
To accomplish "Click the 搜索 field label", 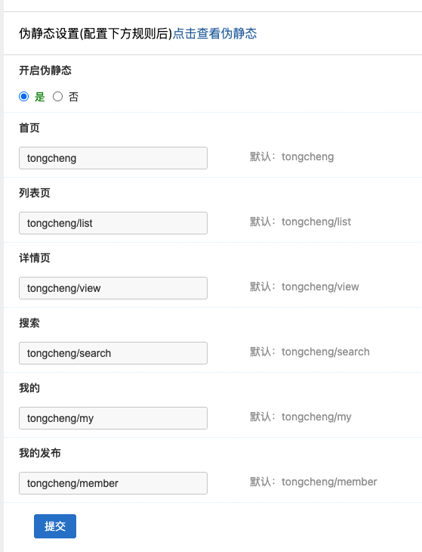I will click(29, 323).
